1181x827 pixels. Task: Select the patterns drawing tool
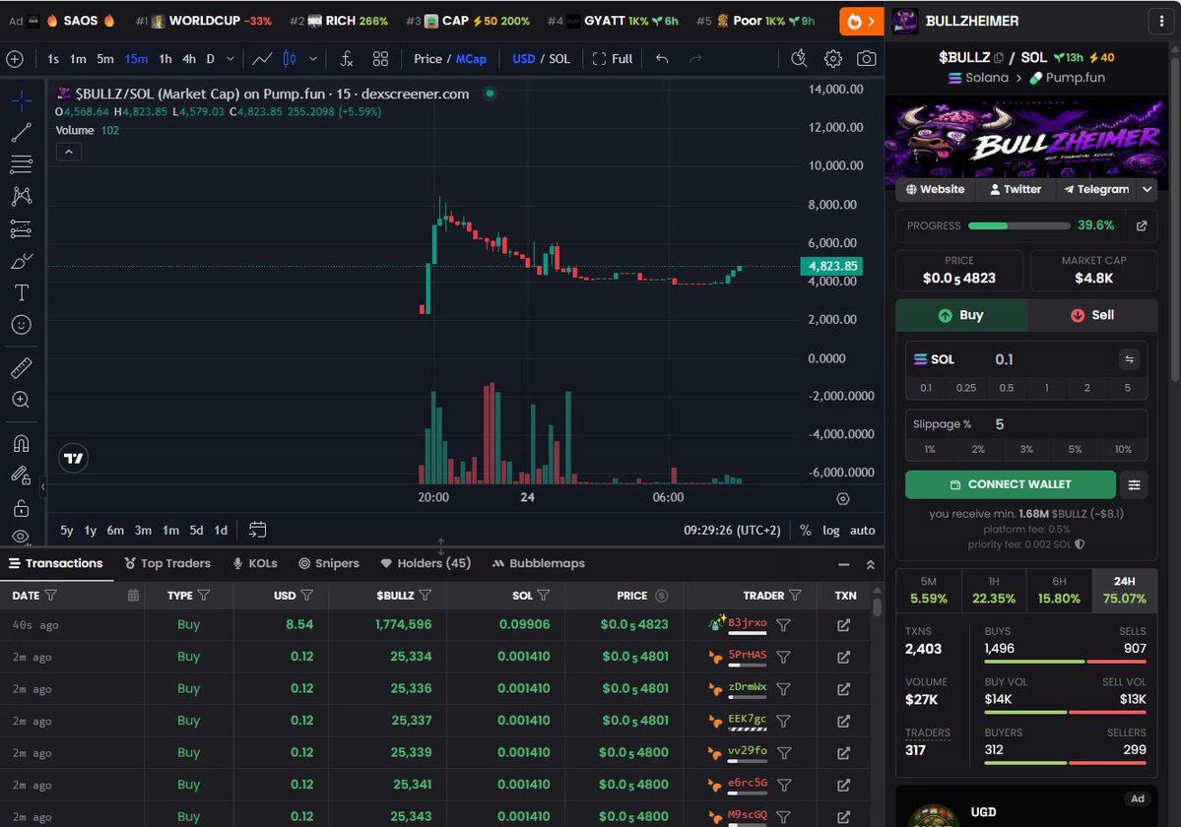coord(21,196)
